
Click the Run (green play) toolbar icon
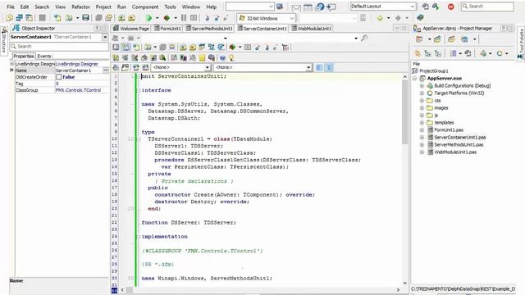click(x=148, y=18)
